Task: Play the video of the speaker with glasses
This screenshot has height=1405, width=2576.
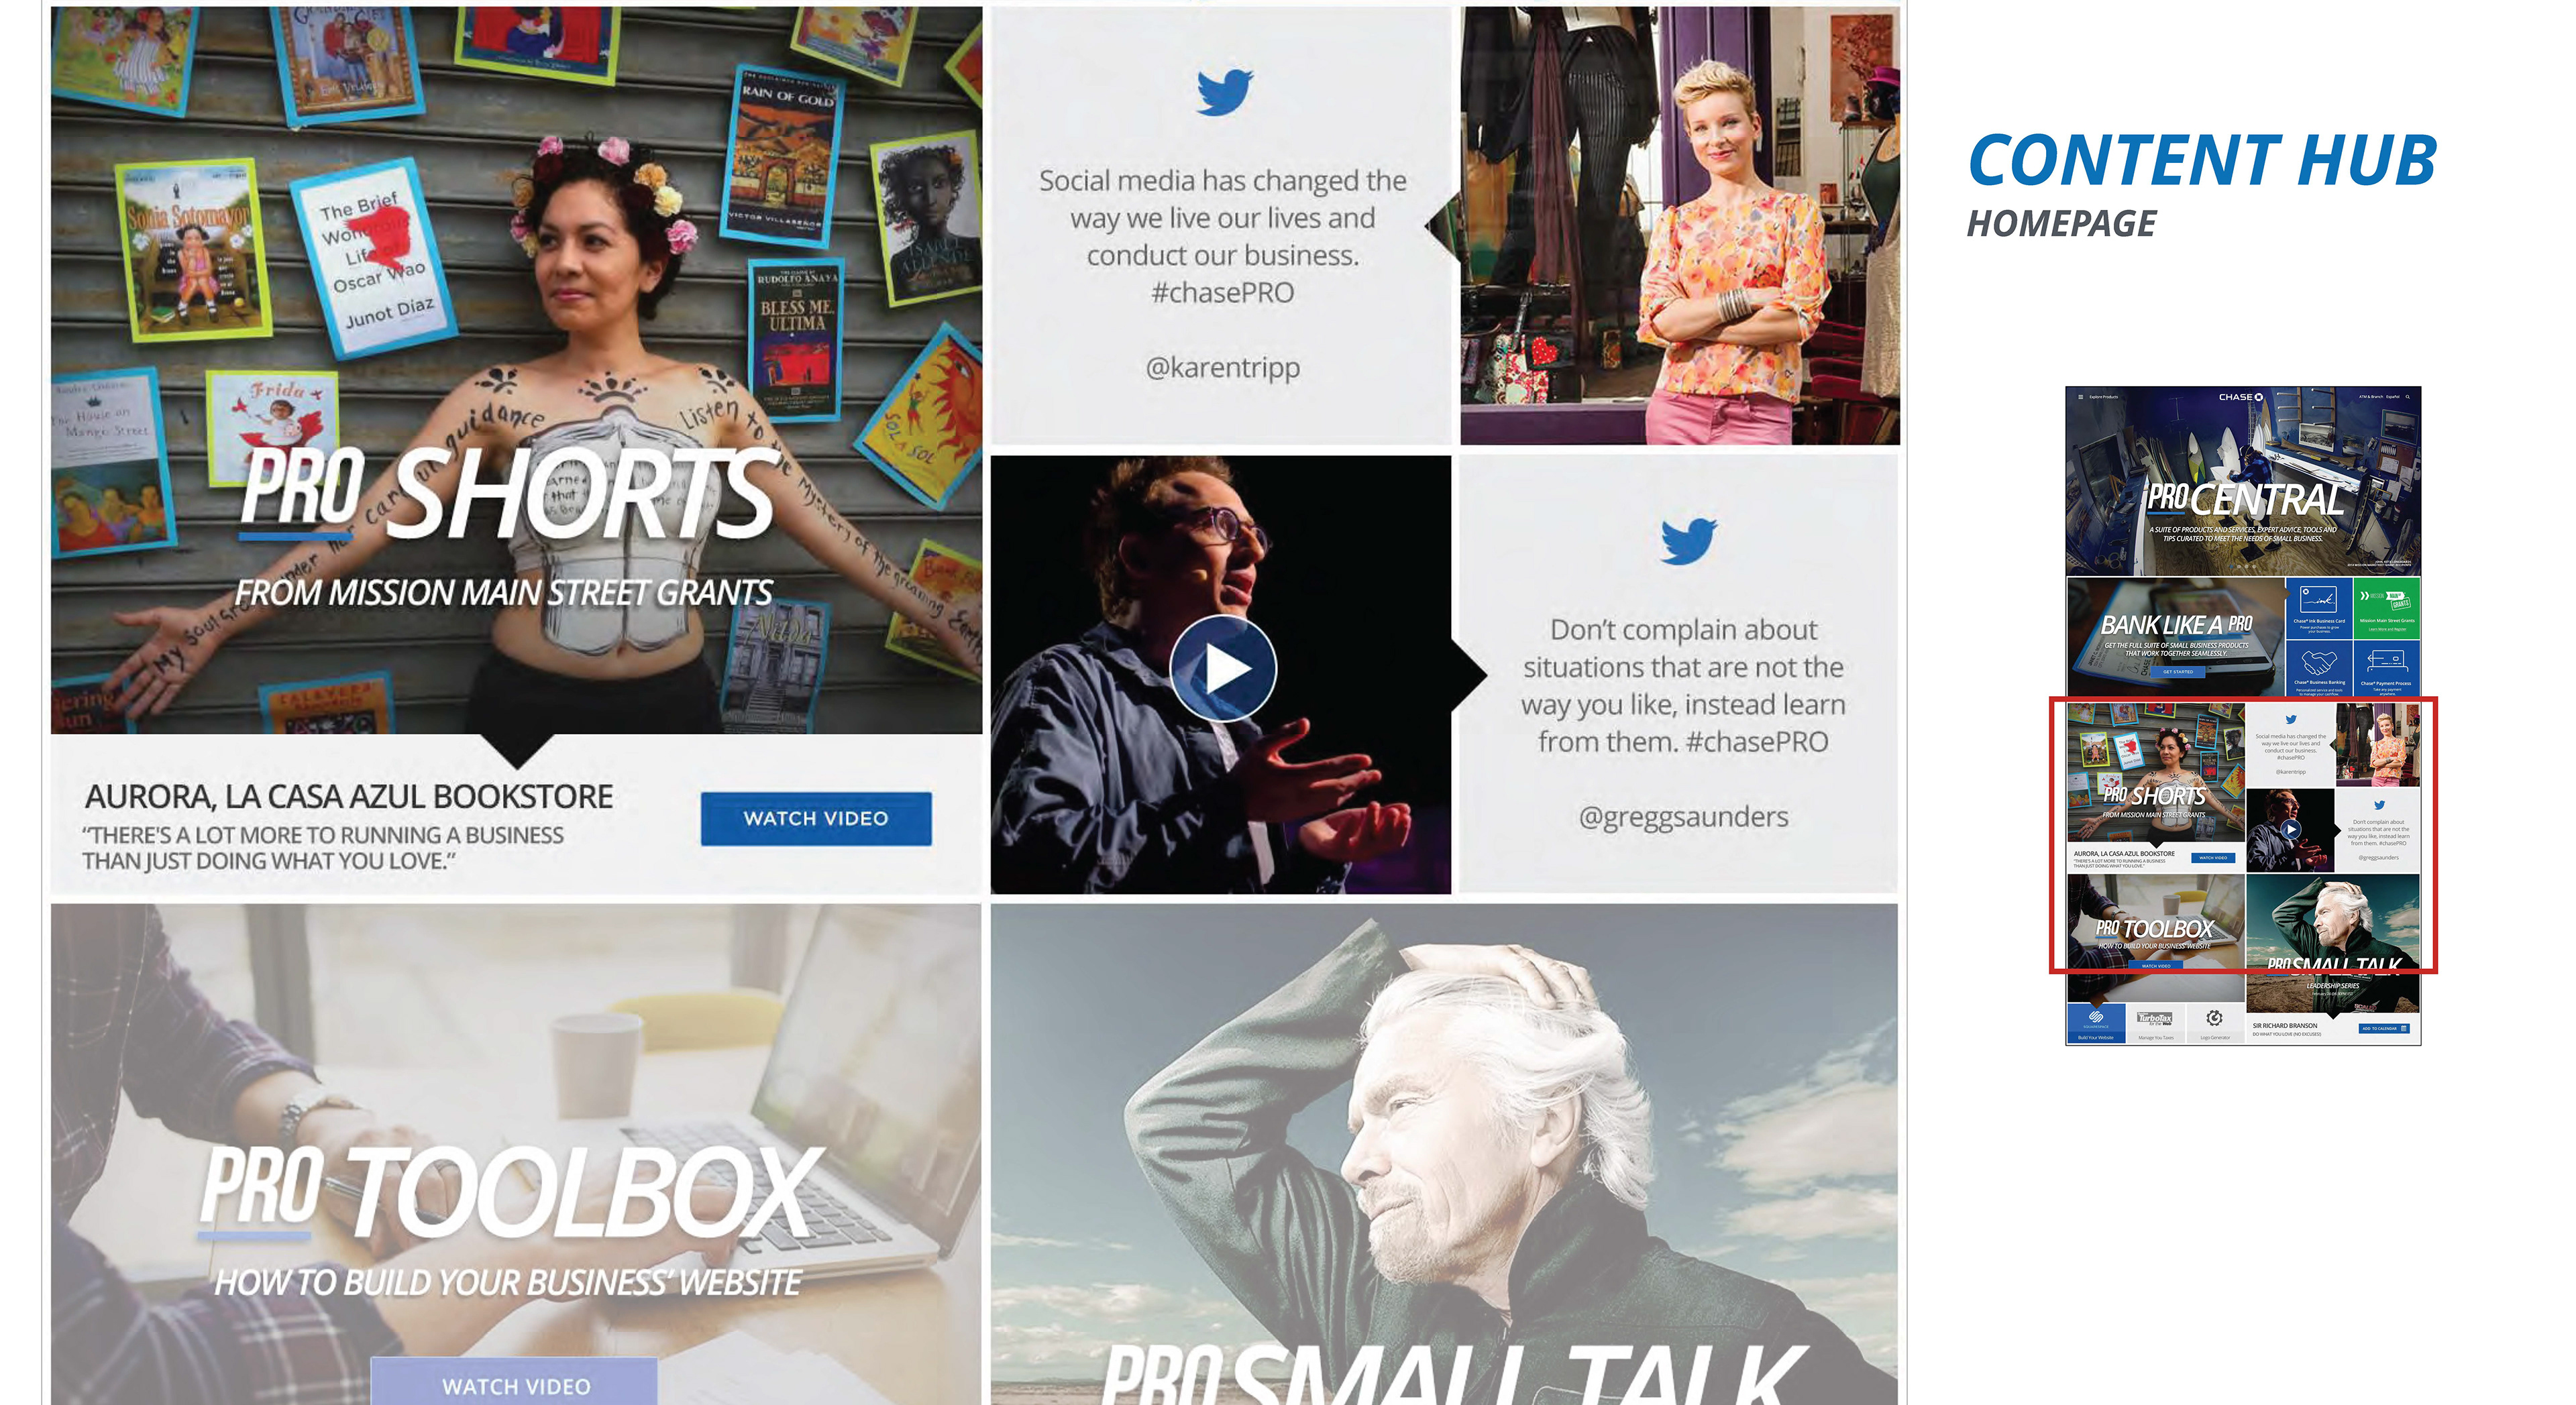Action: pyautogui.click(x=1222, y=668)
